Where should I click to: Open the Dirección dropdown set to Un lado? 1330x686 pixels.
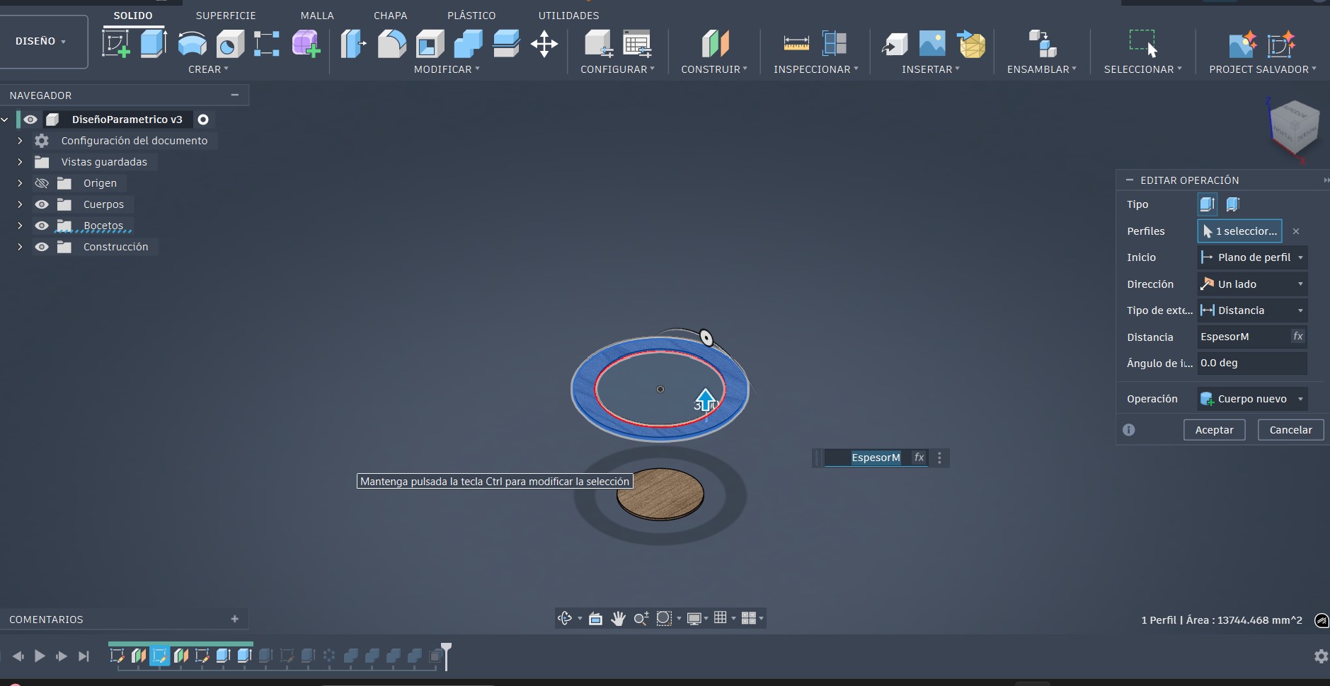(x=1251, y=284)
